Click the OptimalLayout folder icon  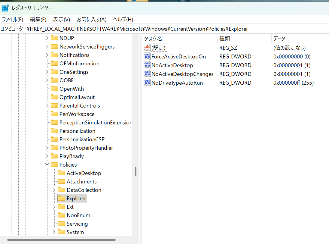54,97
